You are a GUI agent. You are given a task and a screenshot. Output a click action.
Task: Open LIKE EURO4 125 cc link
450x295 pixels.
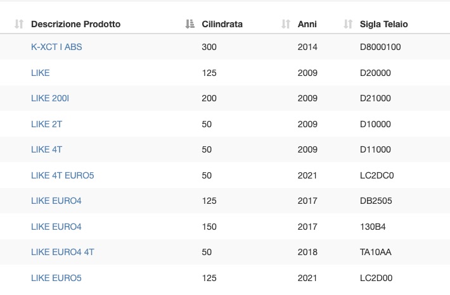pyautogui.click(x=56, y=201)
